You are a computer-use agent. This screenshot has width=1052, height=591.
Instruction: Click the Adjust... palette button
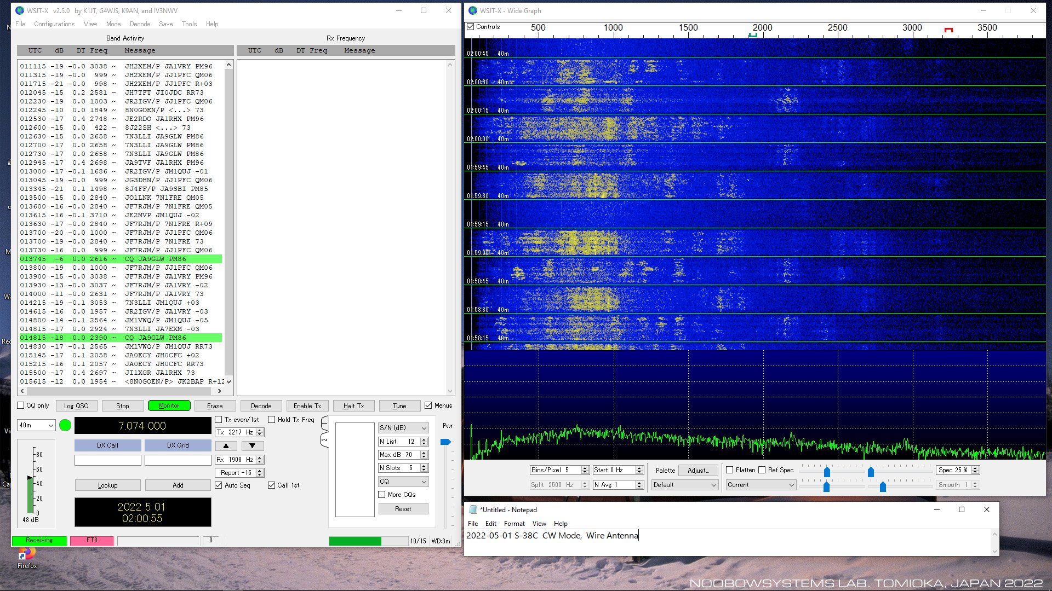pos(698,470)
